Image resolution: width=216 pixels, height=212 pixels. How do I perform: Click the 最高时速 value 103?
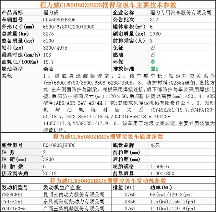pyautogui.click(x=47, y=55)
